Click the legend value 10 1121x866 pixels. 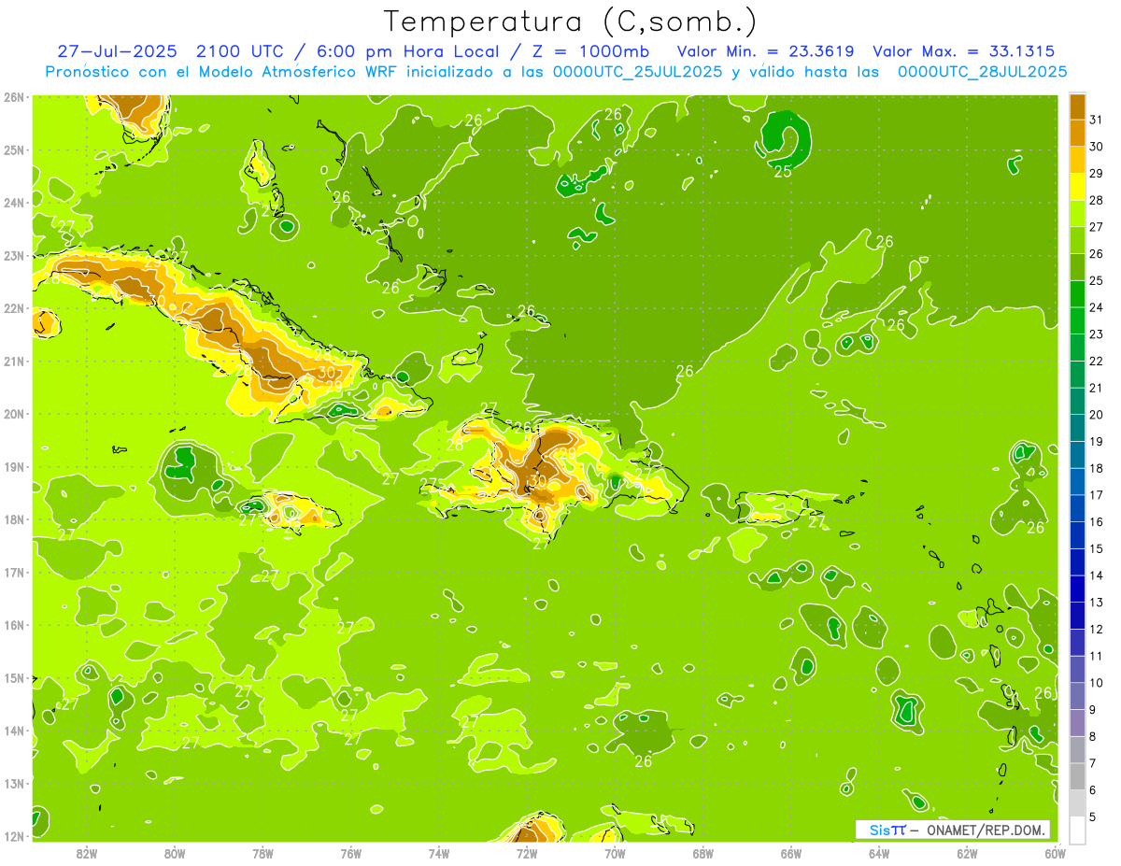(1096, 683)
